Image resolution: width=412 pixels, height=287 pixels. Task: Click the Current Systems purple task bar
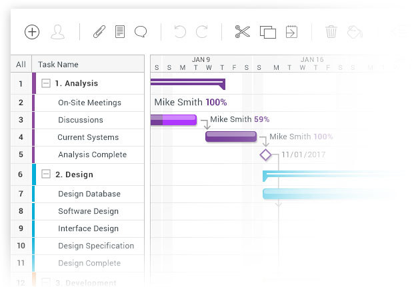coord(231,137)
